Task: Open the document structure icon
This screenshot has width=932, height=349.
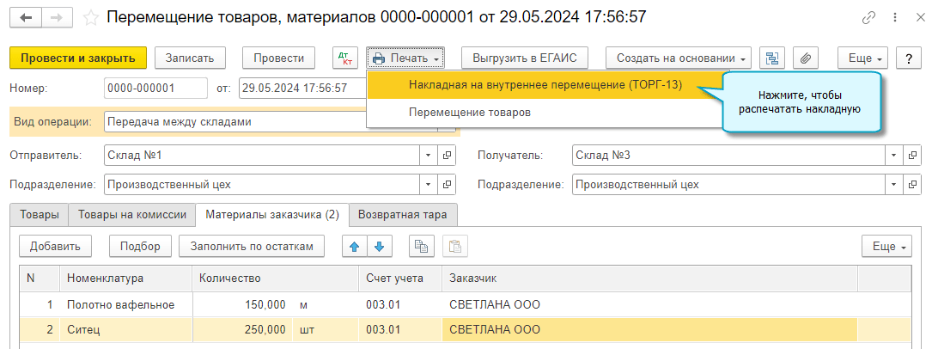Action: (x=771, y=58)
